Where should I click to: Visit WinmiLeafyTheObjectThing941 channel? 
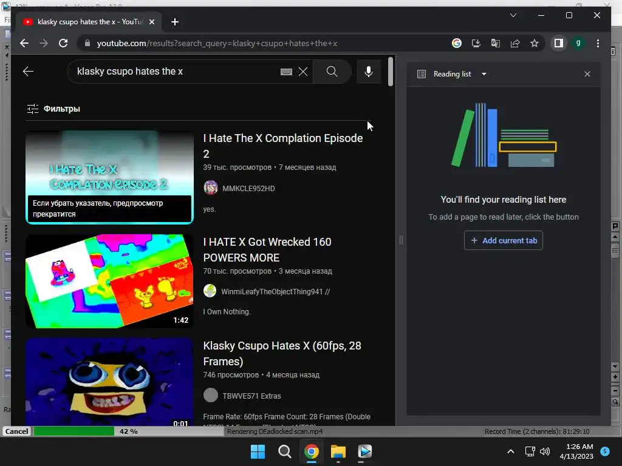click(x=275, y=292)
